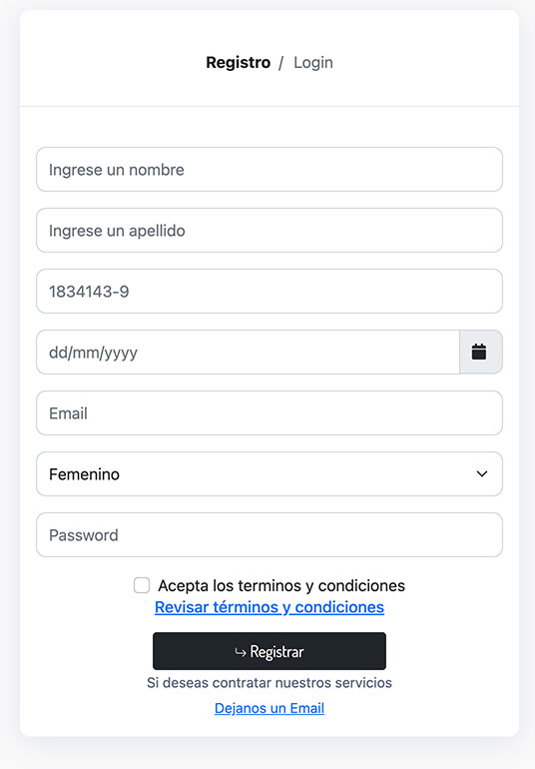
Task: Focus the Password input field
Action: click(x=269, y=534)
